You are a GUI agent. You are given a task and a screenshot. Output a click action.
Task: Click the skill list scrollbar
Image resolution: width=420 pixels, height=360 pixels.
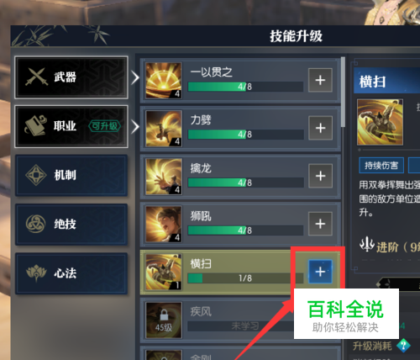[x=343, y=92]
